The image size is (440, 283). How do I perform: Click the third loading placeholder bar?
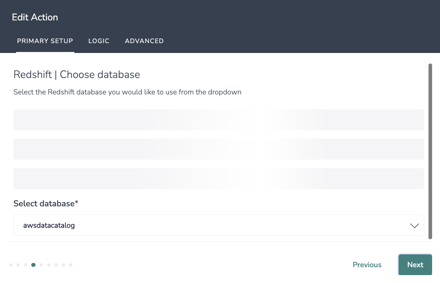tap(219, 179)
